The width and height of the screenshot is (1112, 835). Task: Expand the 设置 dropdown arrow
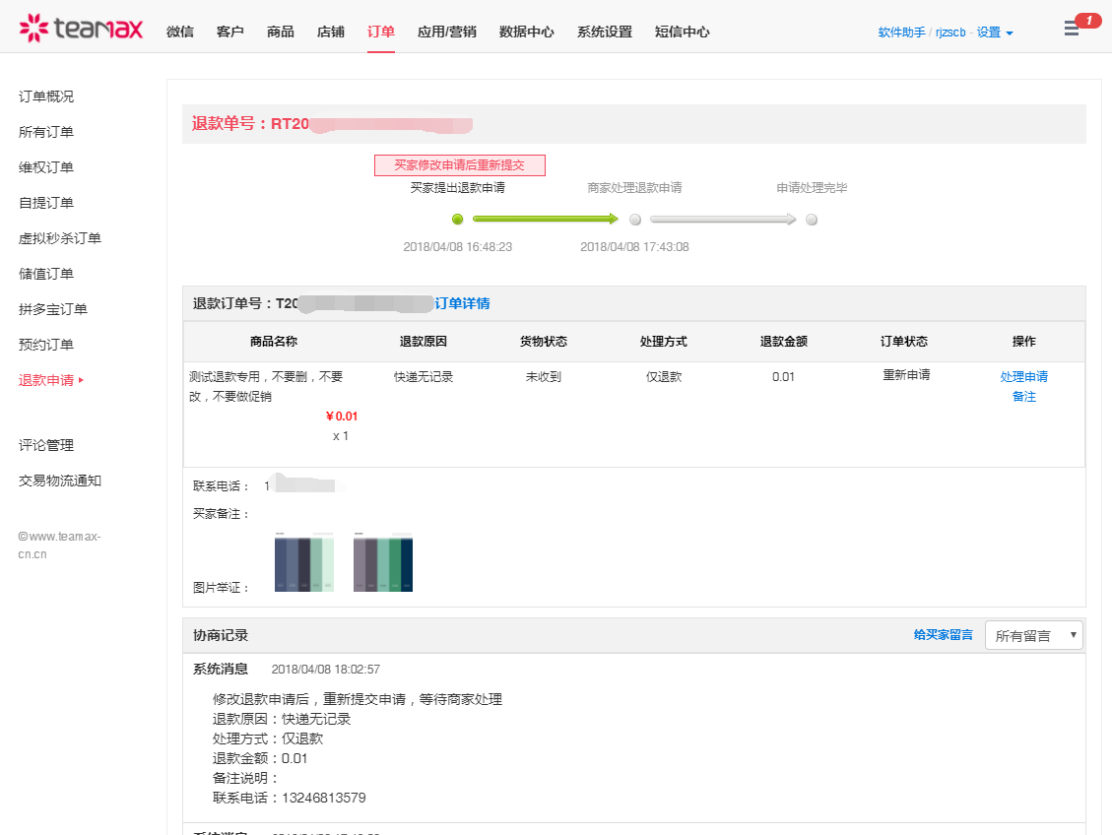pos(1010,33)
